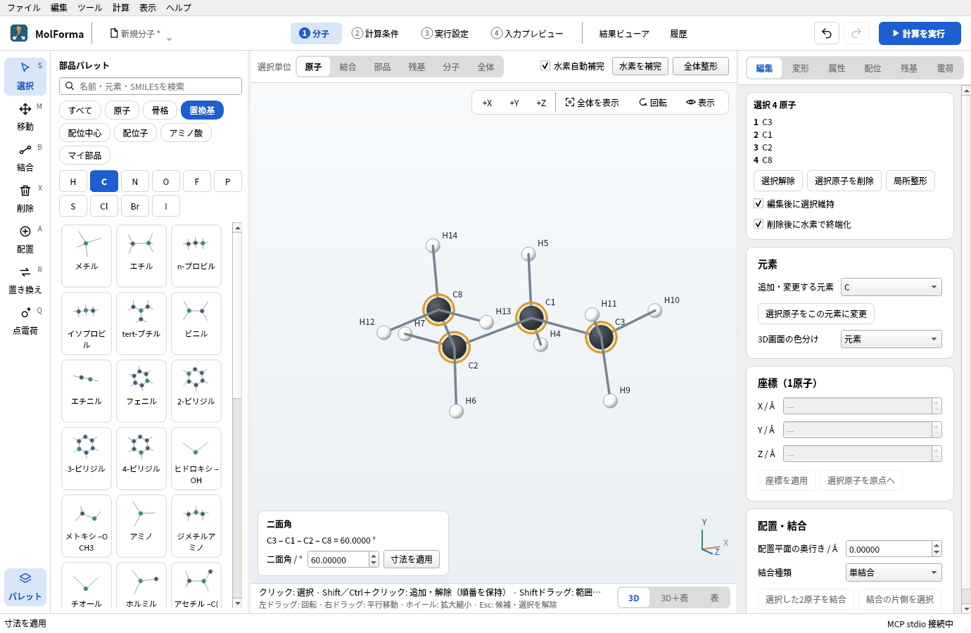This screenshot has height=633, width=971.
Task: Filter palette by 骨格 category
Action: (160, 110)
